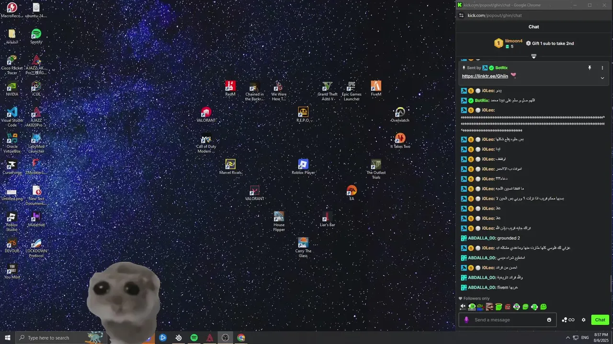The image size is (613, 344).
Task: Open the Oracle VirtualBox shortcut
Action: 12,143
